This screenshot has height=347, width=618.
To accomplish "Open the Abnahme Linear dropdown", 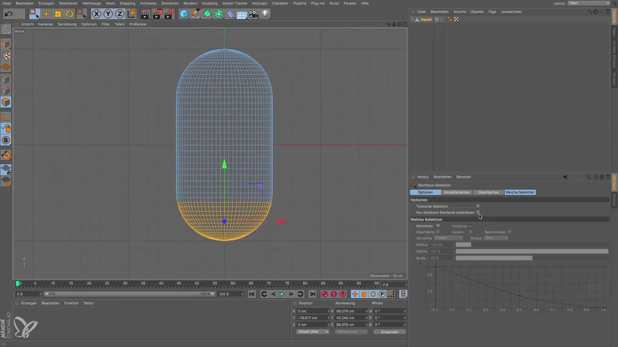I will pyautogui.click(x=448, y=238).
